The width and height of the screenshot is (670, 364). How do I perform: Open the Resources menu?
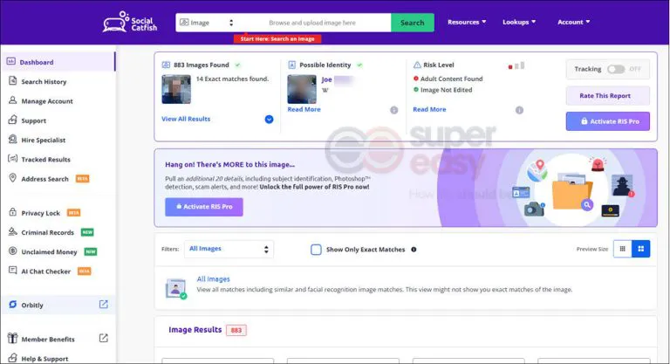[x=468, y=22]
